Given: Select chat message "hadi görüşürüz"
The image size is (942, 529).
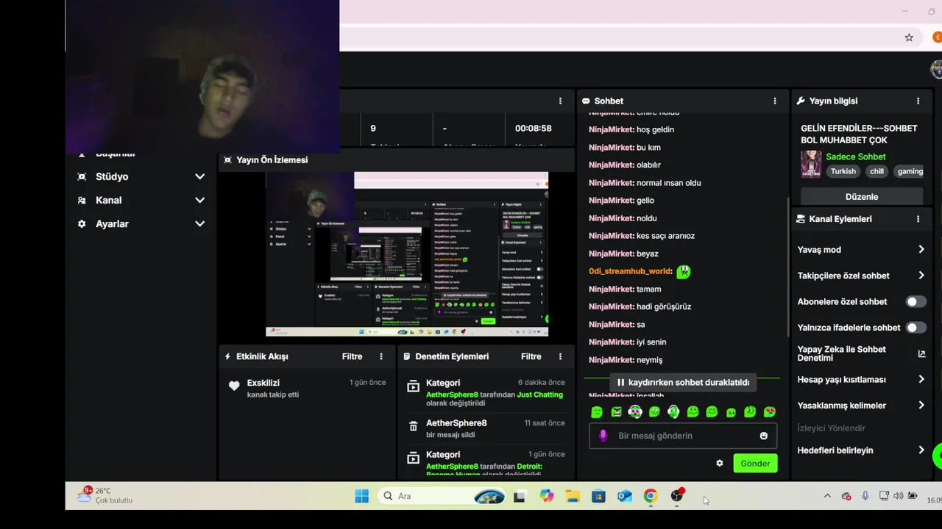Looking at the screenshot, I should [x=664, y=306].
